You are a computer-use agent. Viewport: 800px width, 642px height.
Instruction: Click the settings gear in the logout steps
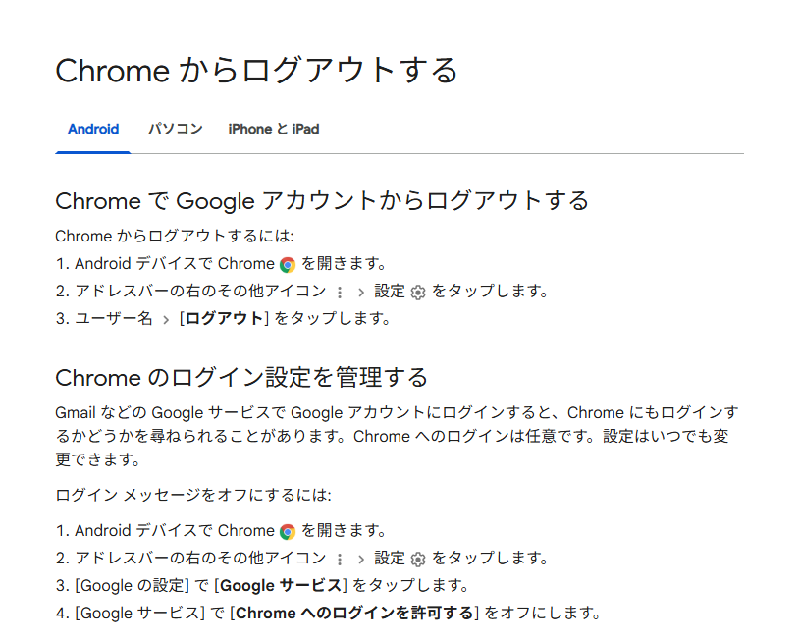(x=418, y=292)
